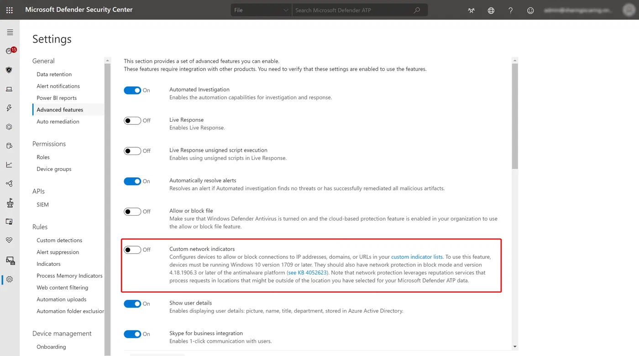This screenshot has height=356, width=639.
Task: Open the heart service health icon
Action: (x=9, y=240)
